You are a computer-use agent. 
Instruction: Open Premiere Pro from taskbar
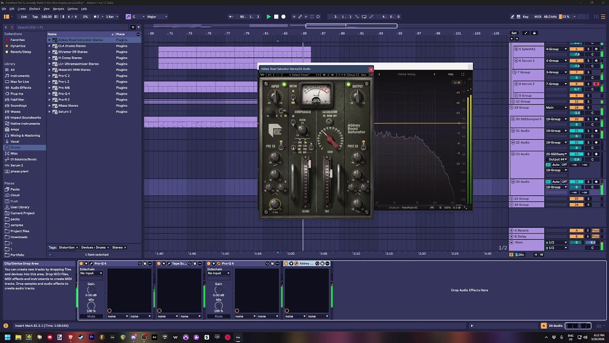click(x=91, y=337)
